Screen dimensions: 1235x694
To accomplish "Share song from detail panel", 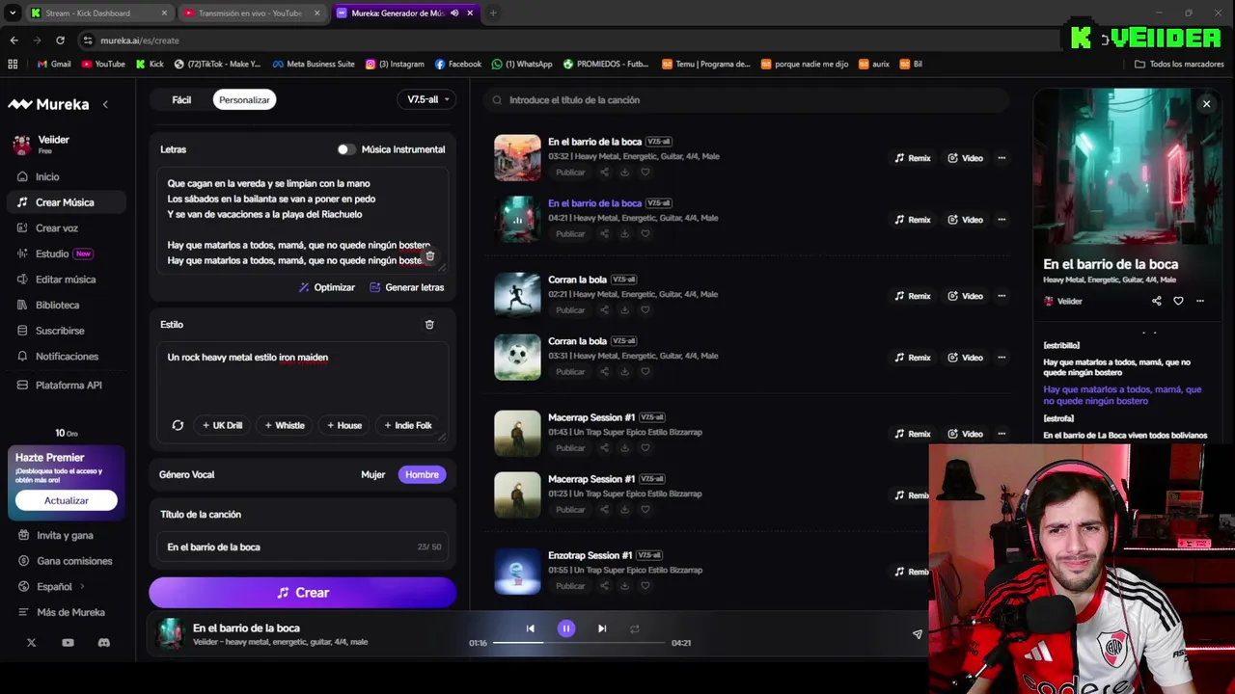I will click(1157, 301).
